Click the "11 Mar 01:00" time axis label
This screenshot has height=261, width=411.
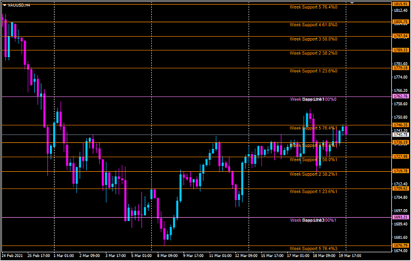220,256
